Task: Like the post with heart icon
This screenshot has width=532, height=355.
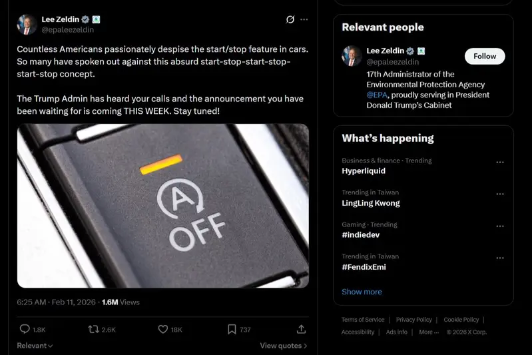Action: click(162, 329)
